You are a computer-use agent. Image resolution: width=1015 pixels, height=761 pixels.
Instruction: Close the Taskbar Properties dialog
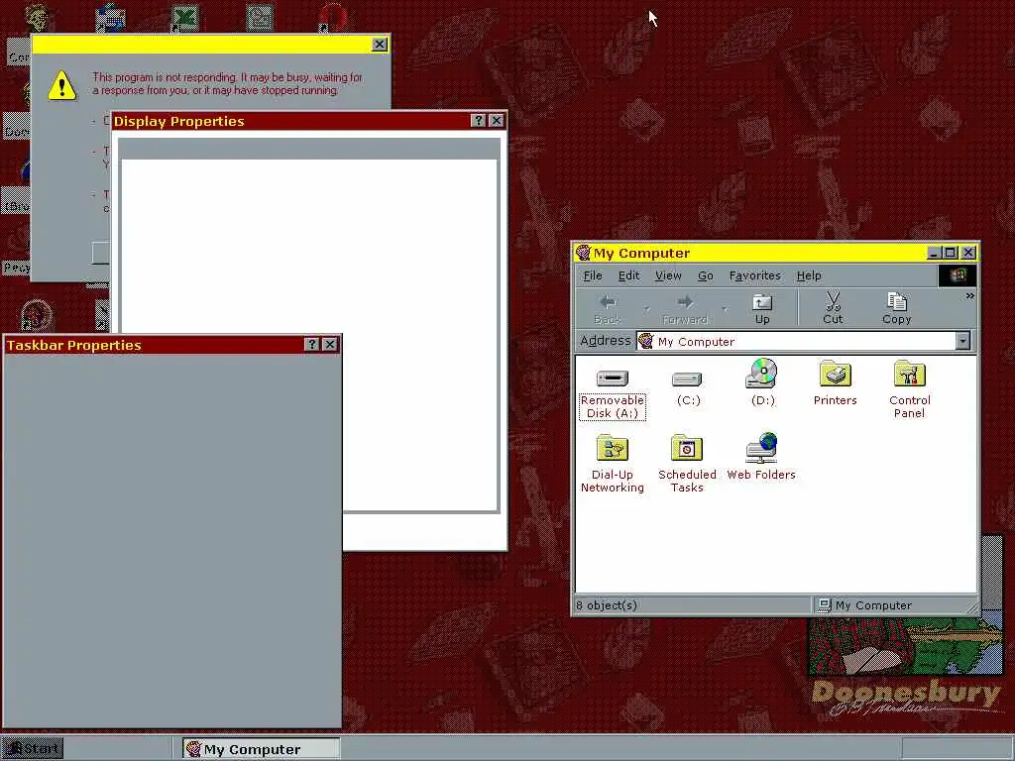[x=330, y=344]
